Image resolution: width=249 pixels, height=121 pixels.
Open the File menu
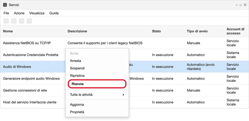pos(6,13)
